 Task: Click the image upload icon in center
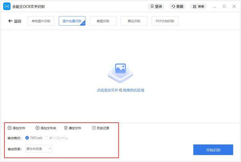click(120, 73)
